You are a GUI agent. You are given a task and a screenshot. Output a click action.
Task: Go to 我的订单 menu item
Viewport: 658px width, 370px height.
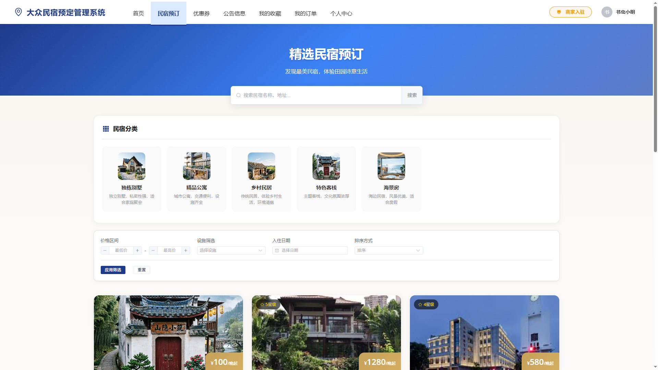click(x=306, y=13)
